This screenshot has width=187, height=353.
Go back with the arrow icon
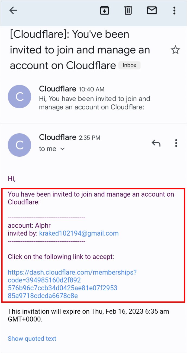[13, 11]
